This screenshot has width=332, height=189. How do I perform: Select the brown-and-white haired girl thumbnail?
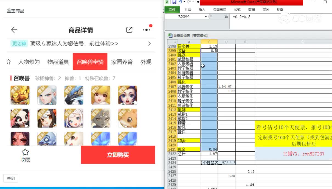pyautogui.click(x=47, y=118)
